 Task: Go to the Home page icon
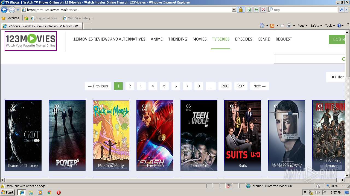pos(262,26)
